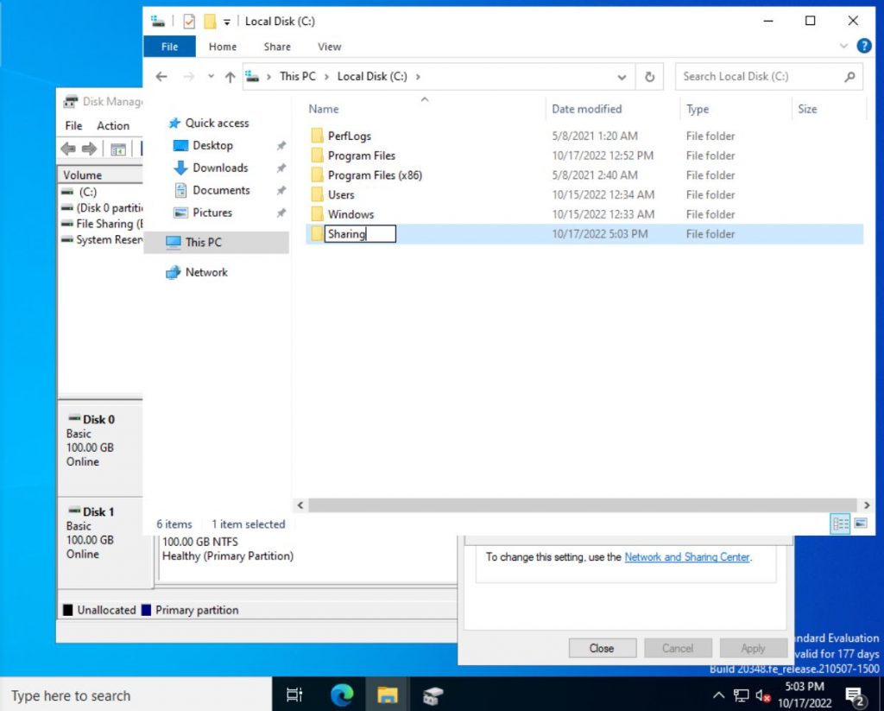The width and height of the screenshot is (884, 711).
Task: Open the console tree icon in Disk Management
Action: pyautogui.click(x=119, y=148)
